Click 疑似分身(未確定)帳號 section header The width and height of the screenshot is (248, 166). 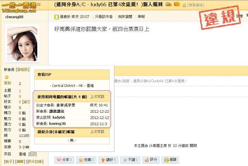coord(72,132)
